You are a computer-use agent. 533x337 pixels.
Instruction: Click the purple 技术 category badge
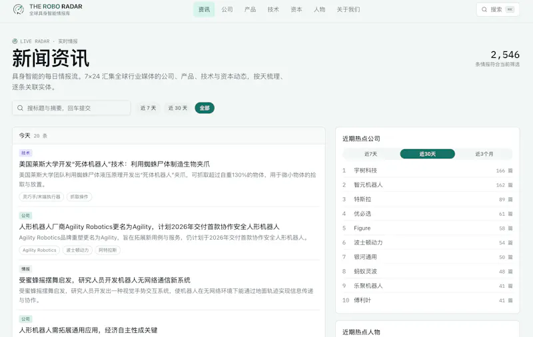pos(25,153)
